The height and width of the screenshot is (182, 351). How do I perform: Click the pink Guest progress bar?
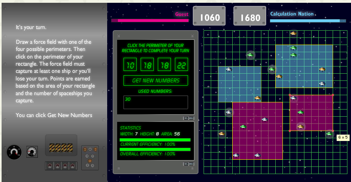[x=150, y=21]
